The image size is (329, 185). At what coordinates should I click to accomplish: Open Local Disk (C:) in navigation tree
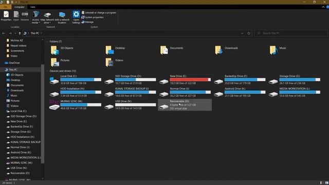pyautogui.click(x=19, y=111)
